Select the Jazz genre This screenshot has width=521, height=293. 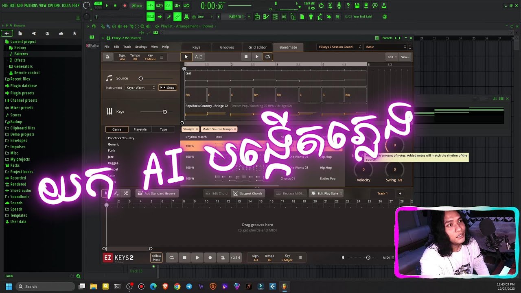(111, 157)
